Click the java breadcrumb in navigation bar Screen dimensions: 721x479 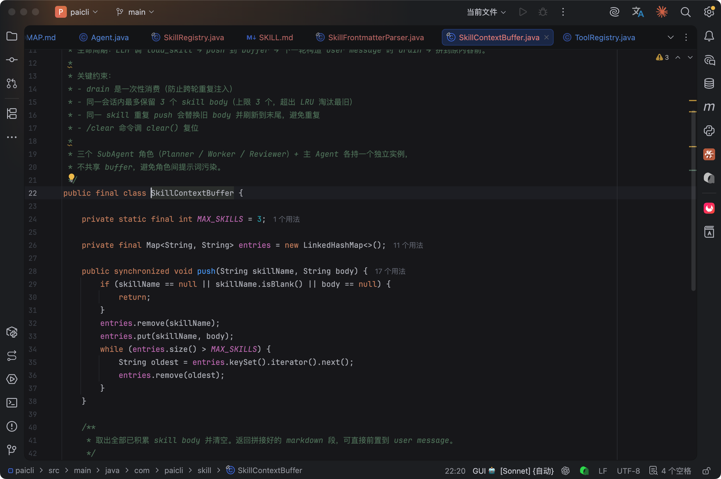[112, 470]
